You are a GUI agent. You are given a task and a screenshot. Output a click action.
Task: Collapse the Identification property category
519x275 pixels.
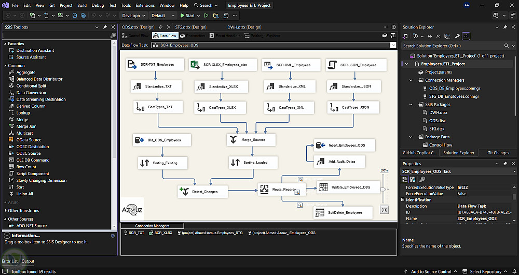[403, 200]
